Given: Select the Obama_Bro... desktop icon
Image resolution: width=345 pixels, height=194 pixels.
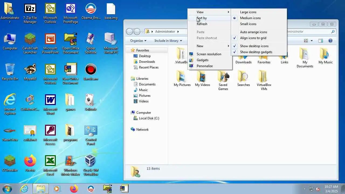Looking at the screenshot, I should point(91,12).
